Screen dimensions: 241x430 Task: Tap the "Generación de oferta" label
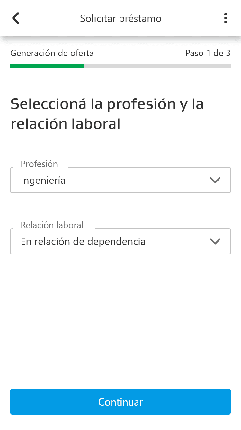point(52,53)
